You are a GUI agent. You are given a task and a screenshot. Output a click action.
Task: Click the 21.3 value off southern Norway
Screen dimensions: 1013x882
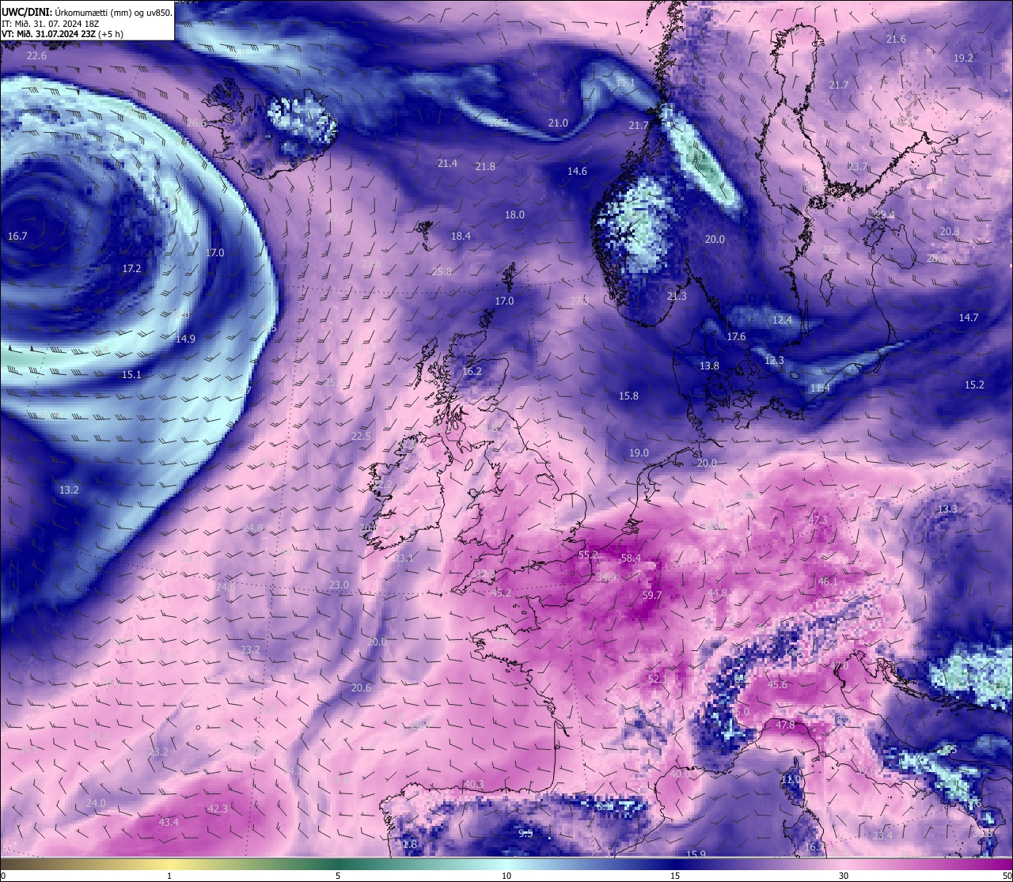point(677,297)
